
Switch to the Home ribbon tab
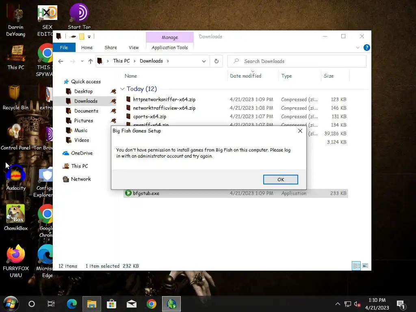click(87, 48)
